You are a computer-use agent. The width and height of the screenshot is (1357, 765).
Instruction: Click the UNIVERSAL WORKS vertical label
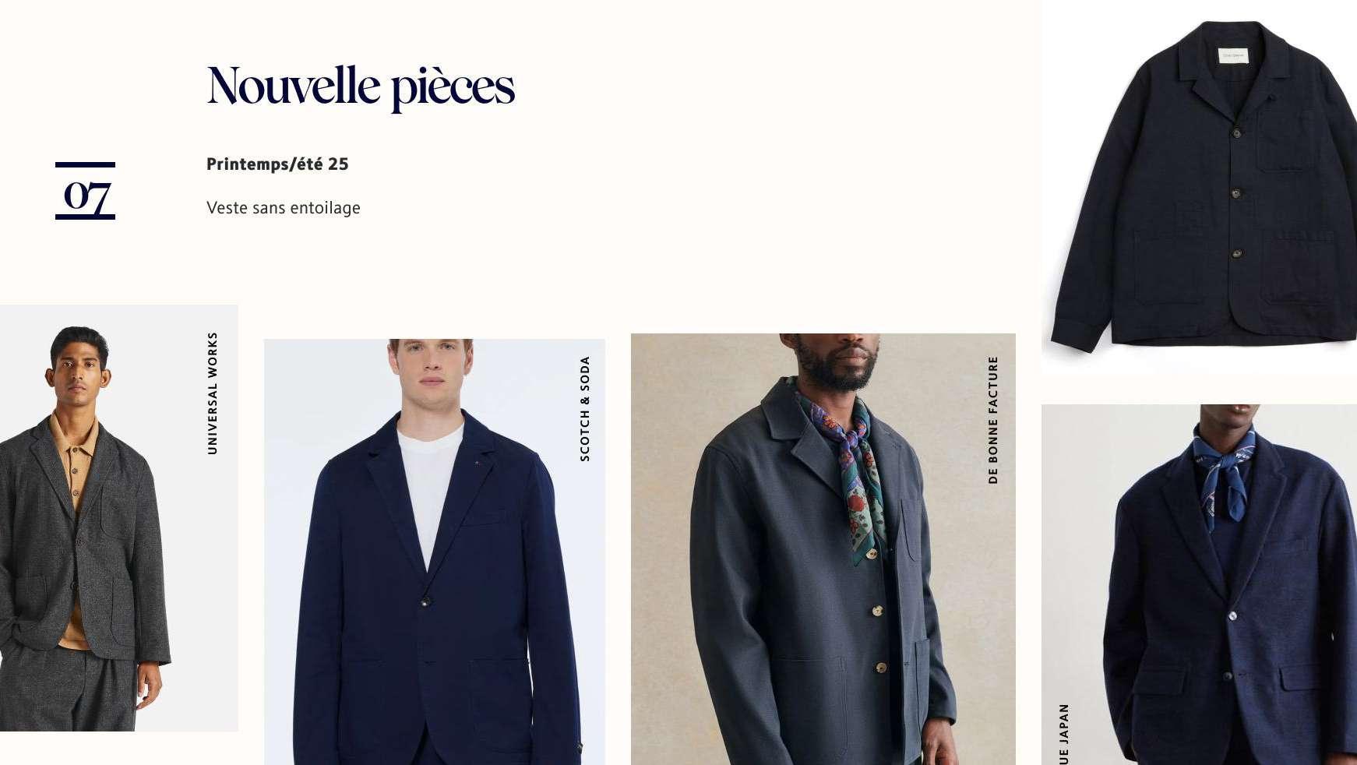pyautogui.click(x=213, y=393)
